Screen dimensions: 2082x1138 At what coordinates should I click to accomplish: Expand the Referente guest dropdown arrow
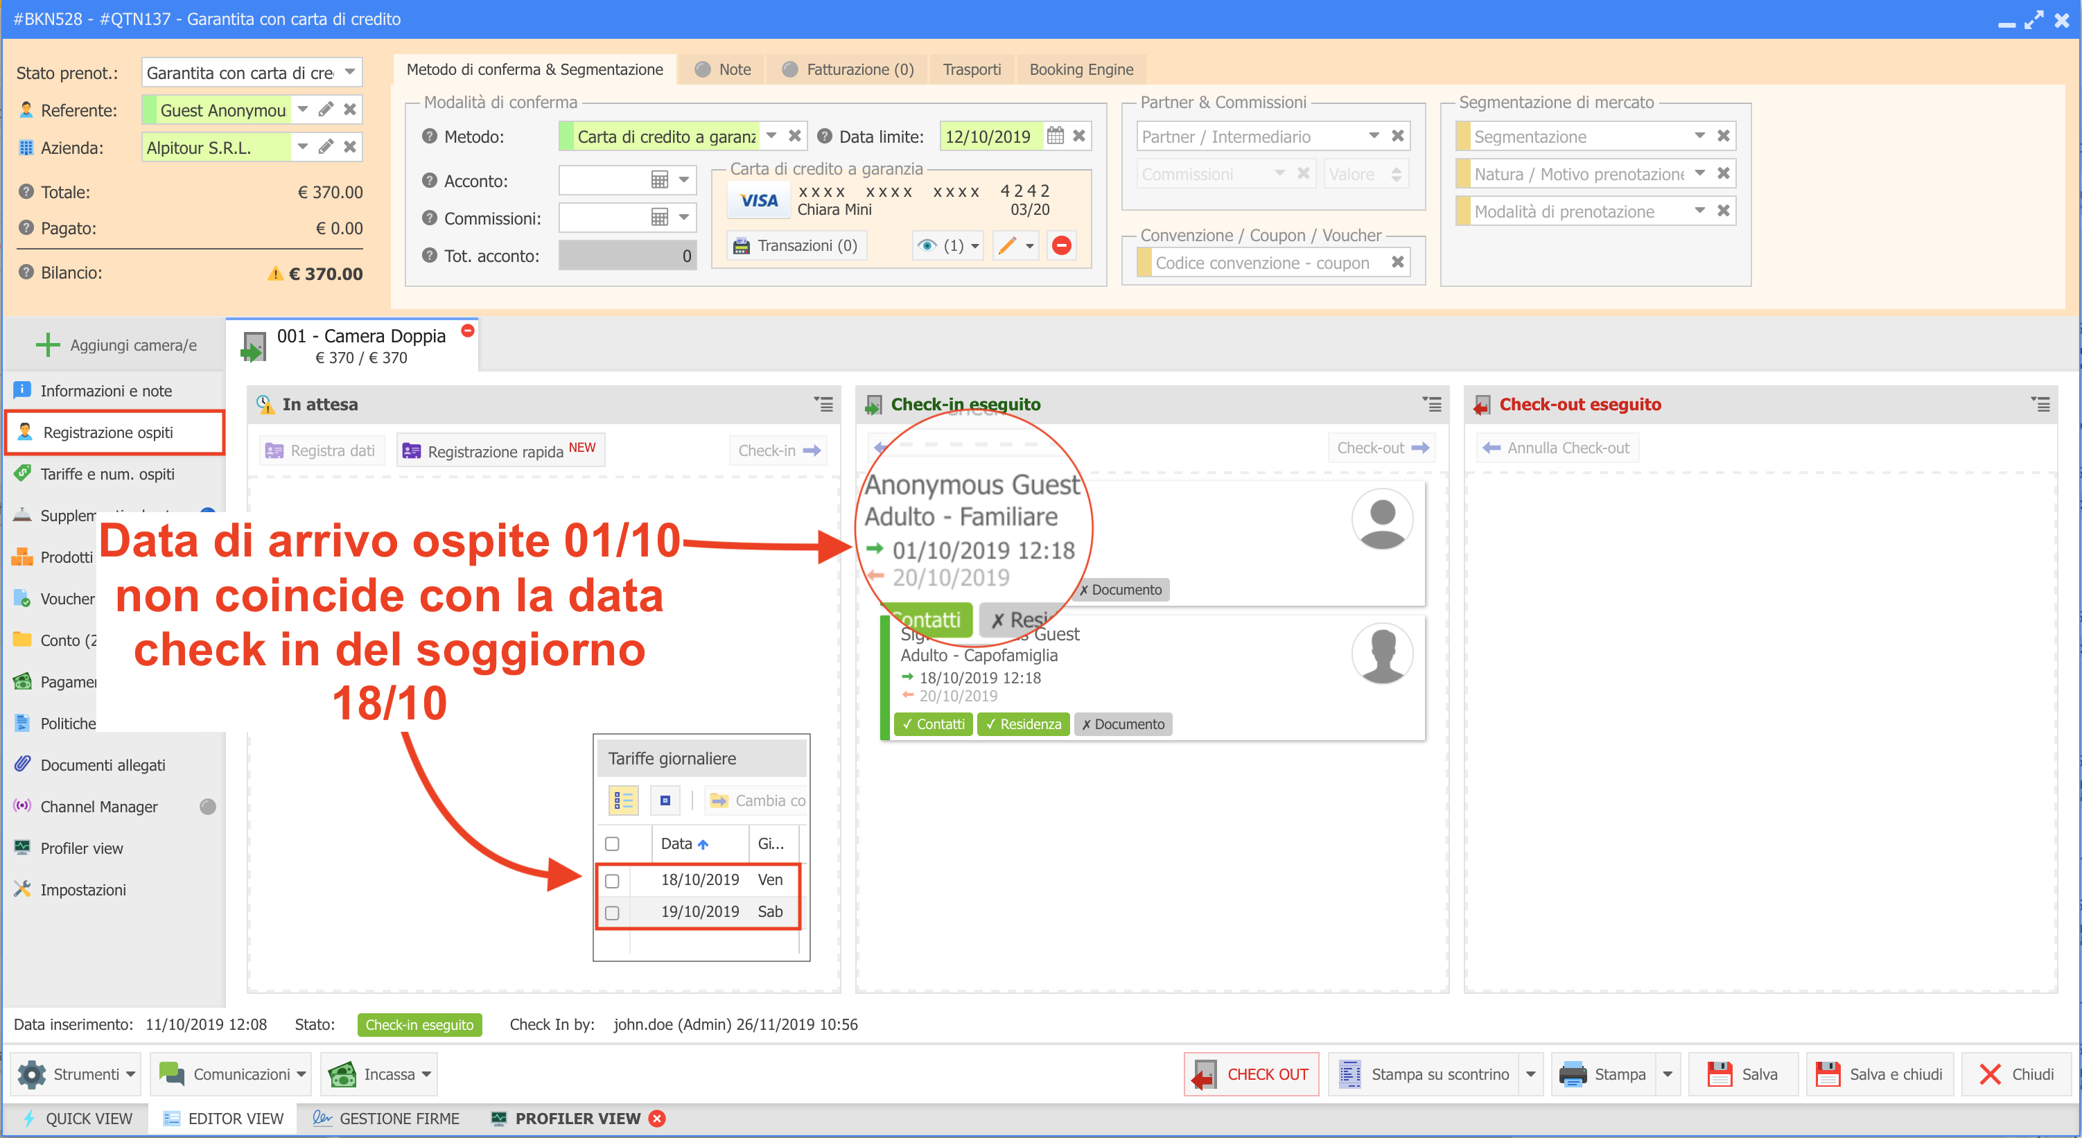pos(302,109)
